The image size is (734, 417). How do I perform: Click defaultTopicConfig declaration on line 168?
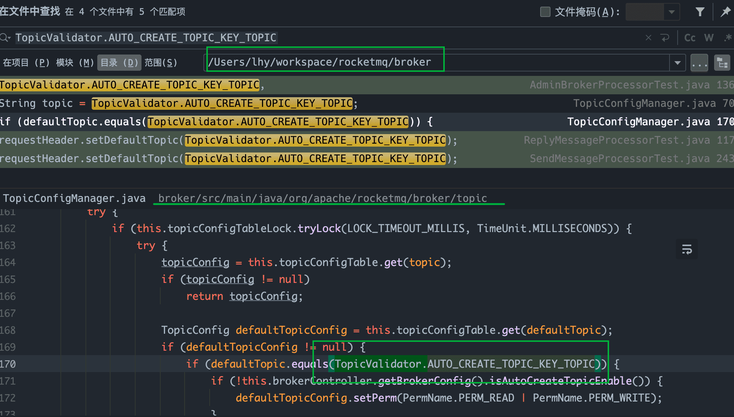click(387, 330)
